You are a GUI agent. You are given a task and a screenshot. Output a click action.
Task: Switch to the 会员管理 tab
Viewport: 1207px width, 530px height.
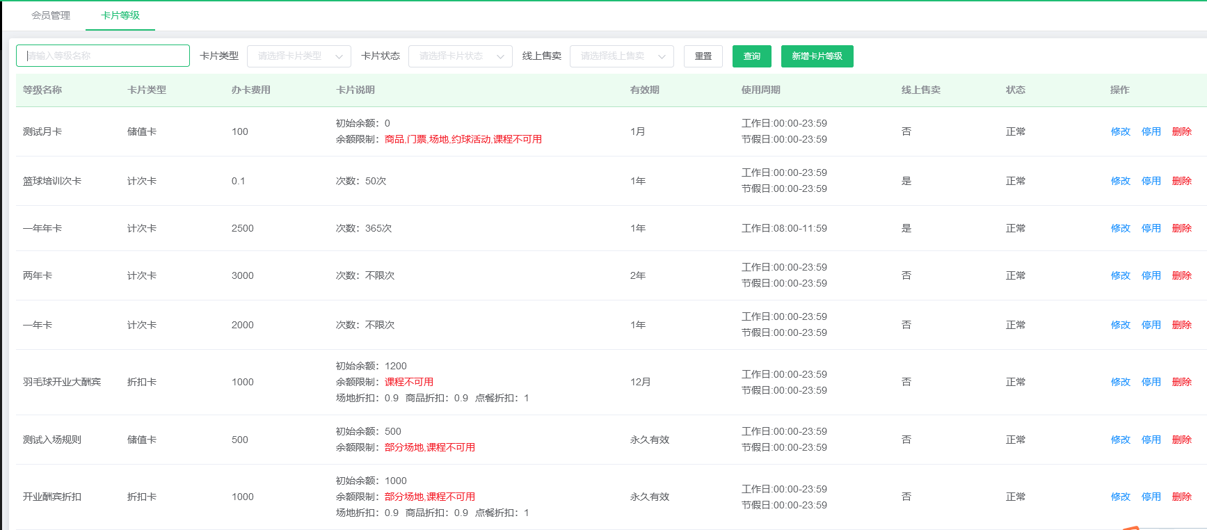point(51,15)
